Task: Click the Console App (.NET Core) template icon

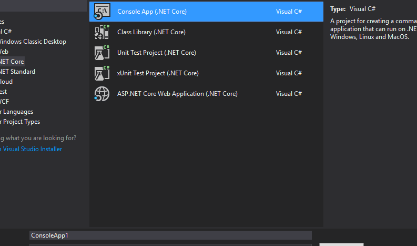Action: 102,12
